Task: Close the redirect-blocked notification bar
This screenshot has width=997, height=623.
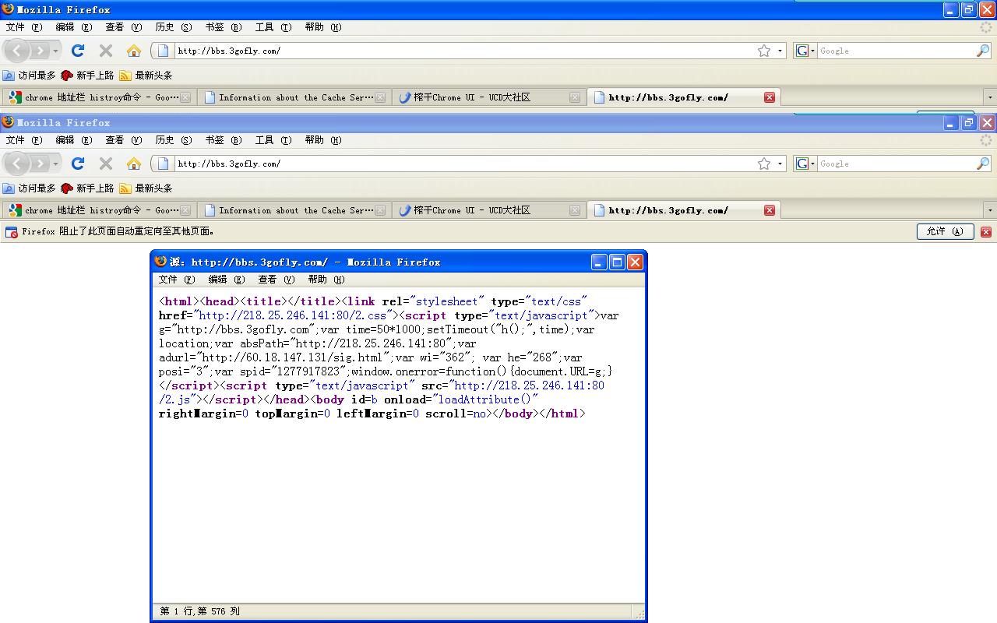Action: coord(986,232)
